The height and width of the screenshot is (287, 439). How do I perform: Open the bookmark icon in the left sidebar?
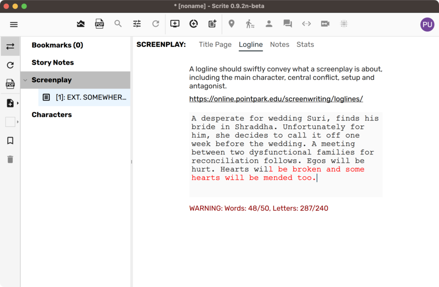coord(10,140)
